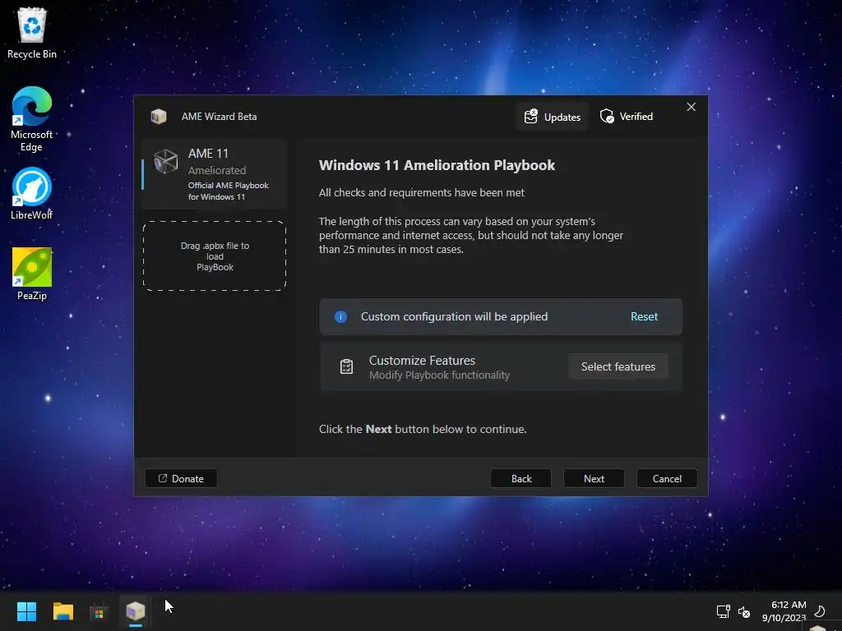Image resolution: width=842 pixels, height=631 pixels.
Task: Reset the custom configuration
Action: (644, 316)
